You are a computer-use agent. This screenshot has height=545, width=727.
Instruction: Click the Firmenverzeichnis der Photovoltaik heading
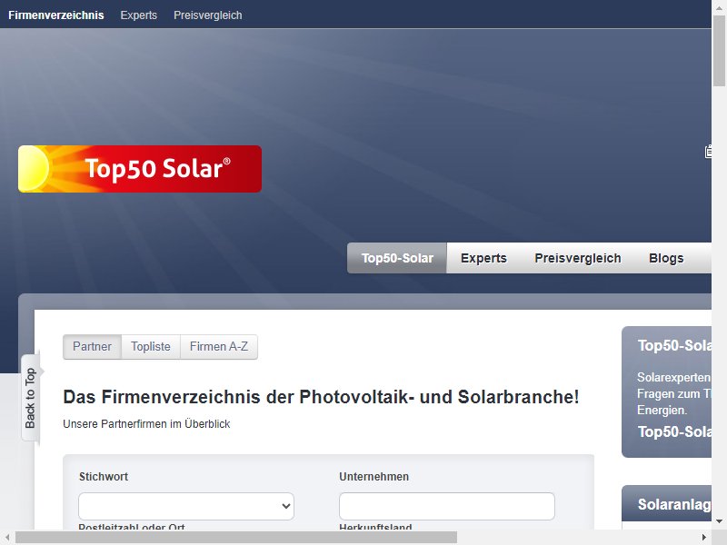321,397
